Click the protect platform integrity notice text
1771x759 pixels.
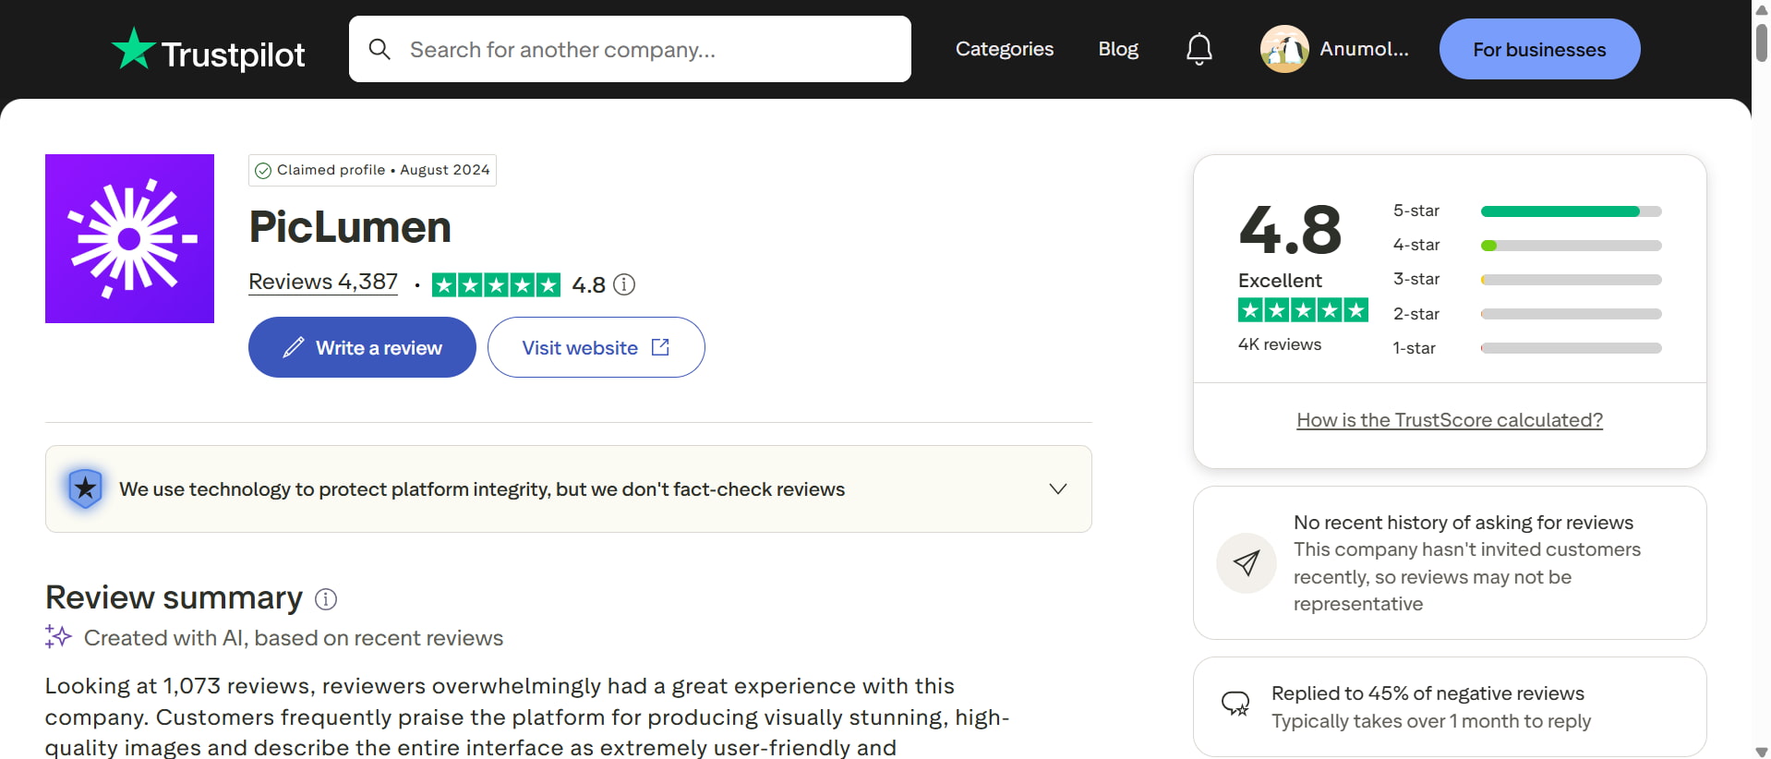pos(482,489)
